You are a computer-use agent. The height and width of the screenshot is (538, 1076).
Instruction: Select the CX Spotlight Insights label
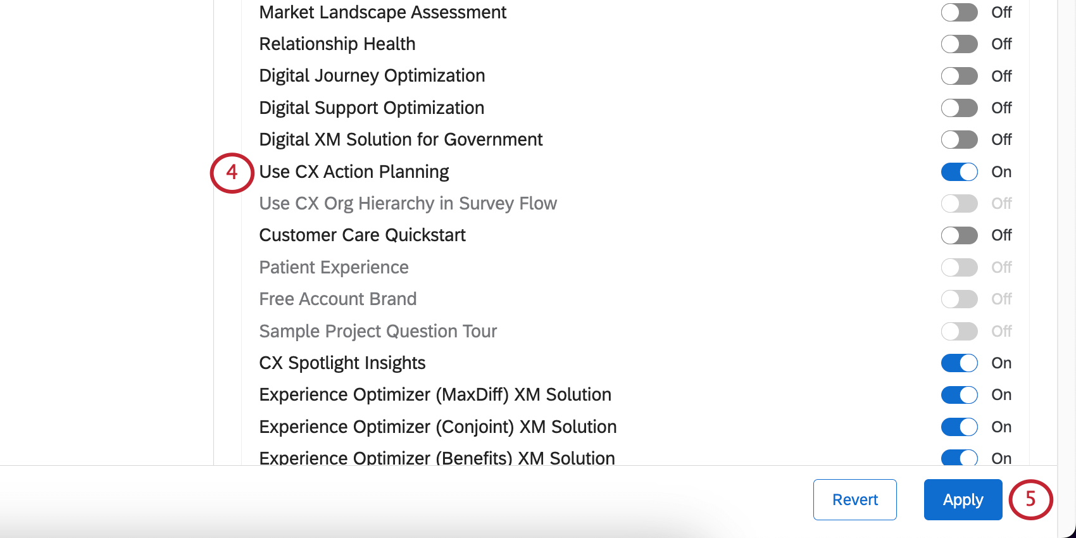[x=342, y=363]
